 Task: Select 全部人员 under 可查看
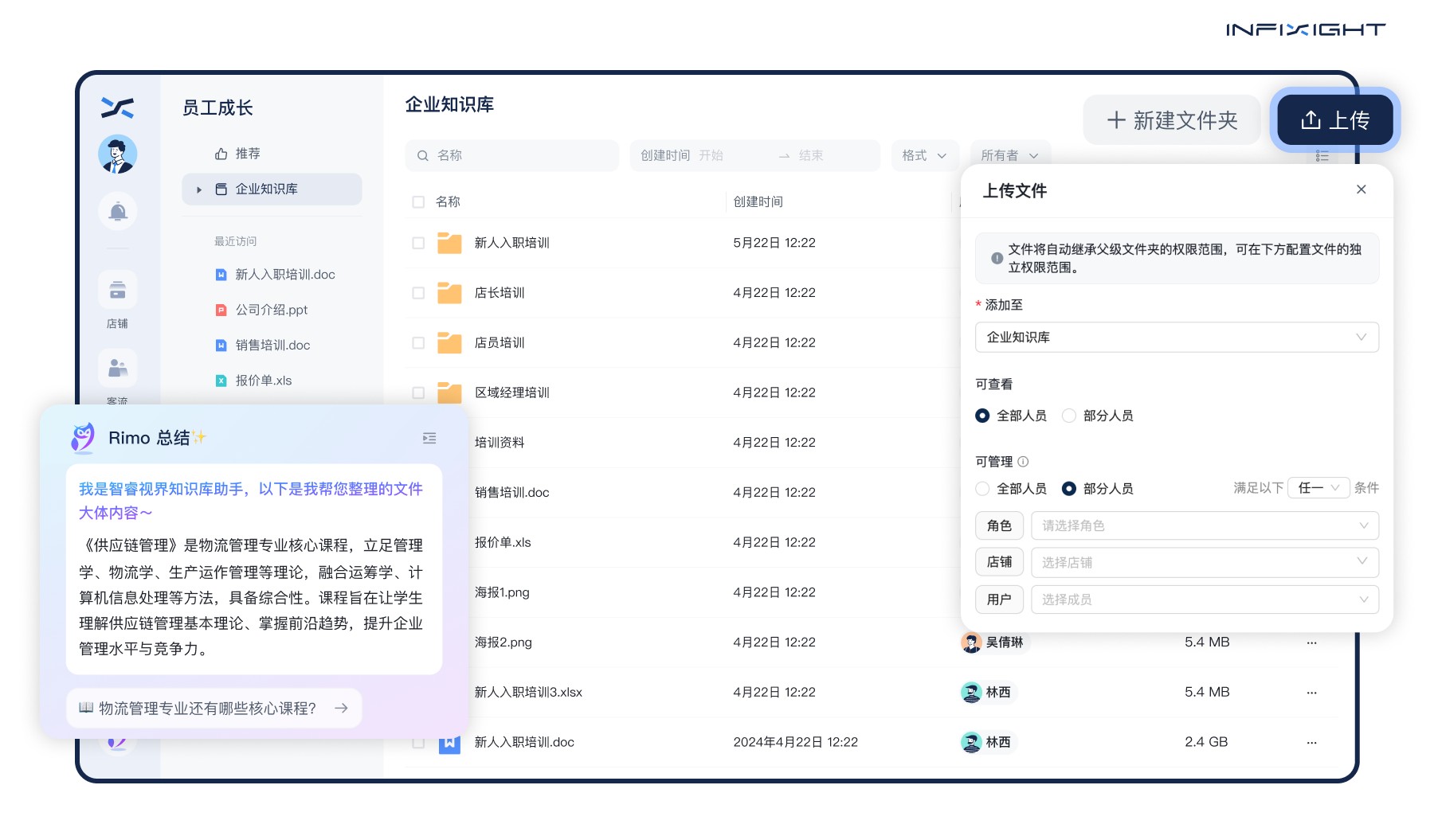(x=982, y=416)
